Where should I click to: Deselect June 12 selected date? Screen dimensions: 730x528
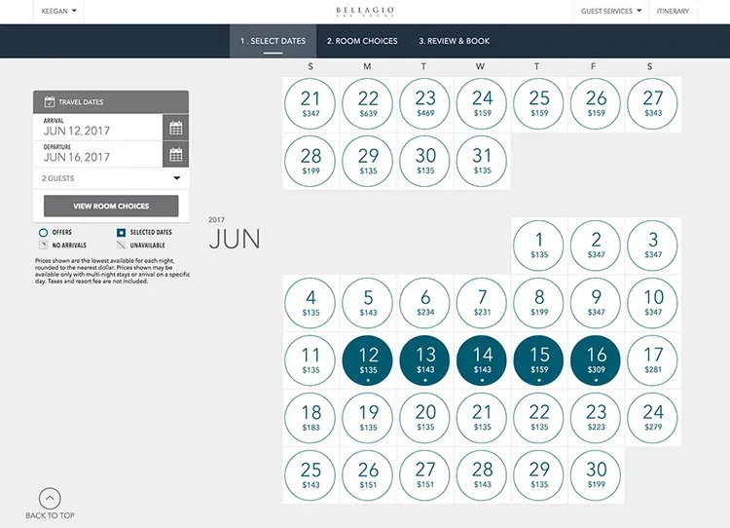[x=367, y=360]
